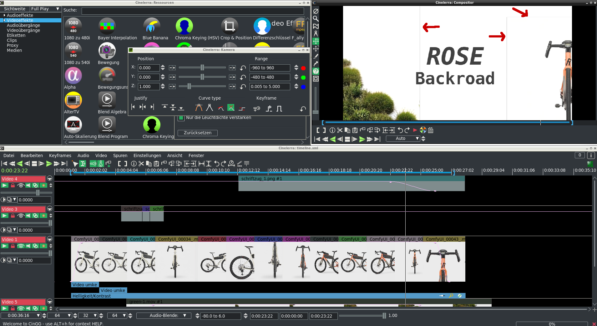
Task: Toggle the lock on Video 1 track
Action: coord(13,246)
